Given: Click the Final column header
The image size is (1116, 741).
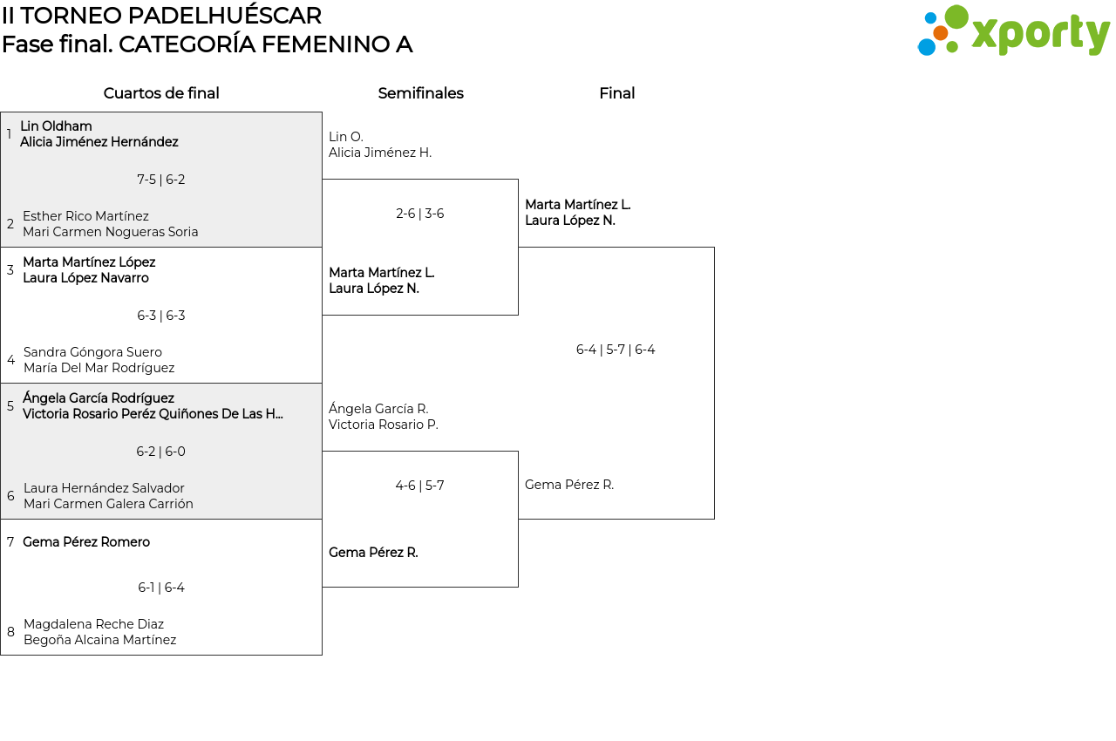Looking at the screenshot, I should pos(616,93).
